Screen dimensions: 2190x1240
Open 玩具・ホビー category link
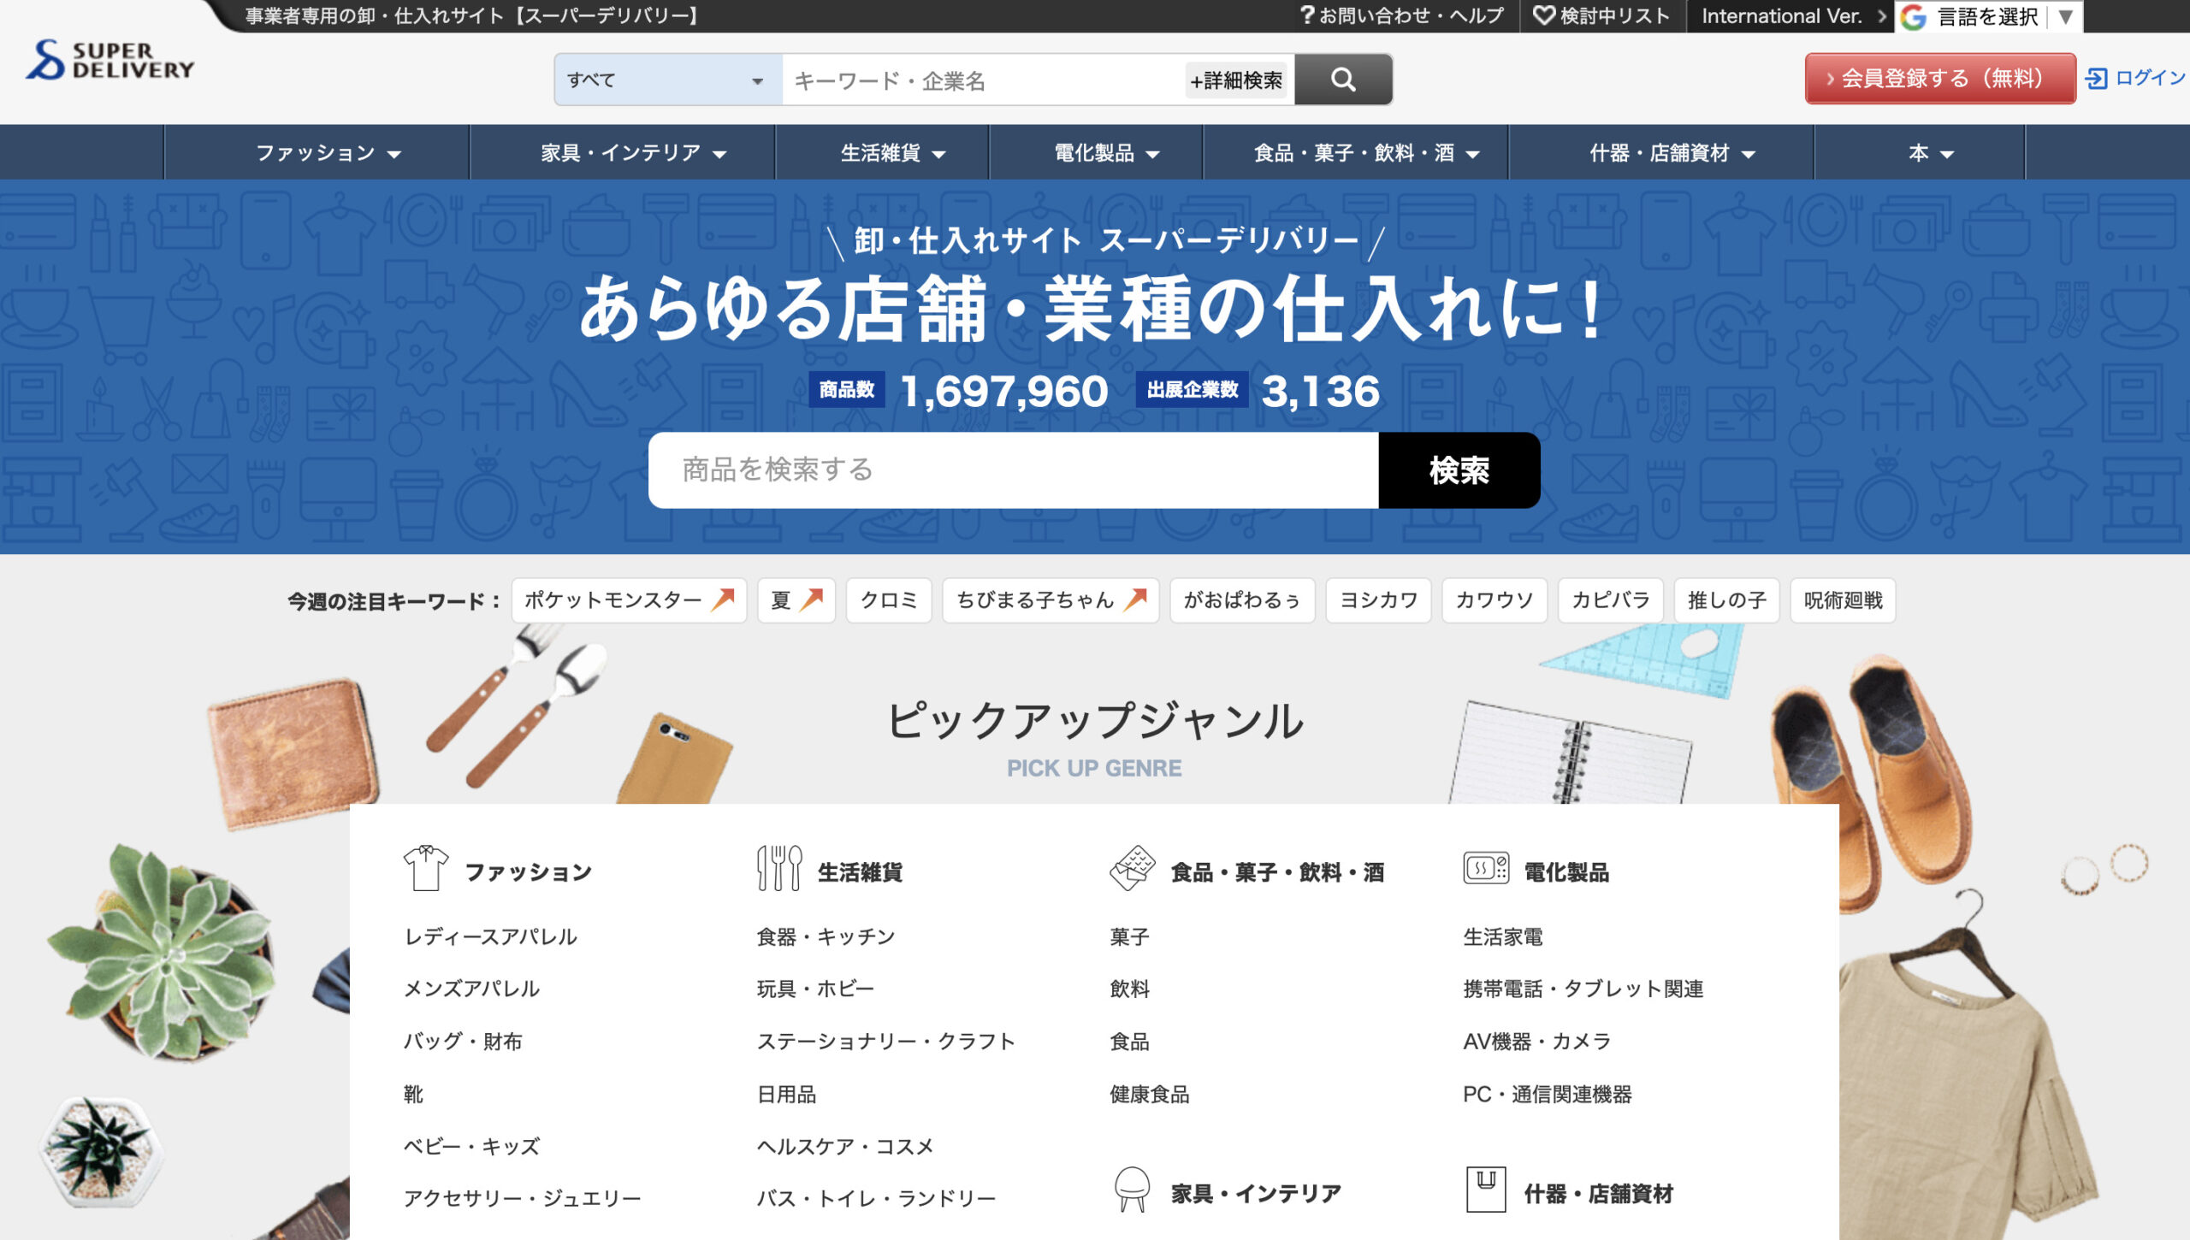pos(815,989)
